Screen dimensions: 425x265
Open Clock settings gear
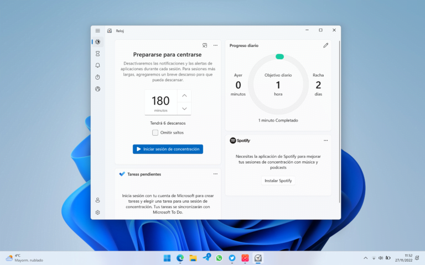coord(97,212)
